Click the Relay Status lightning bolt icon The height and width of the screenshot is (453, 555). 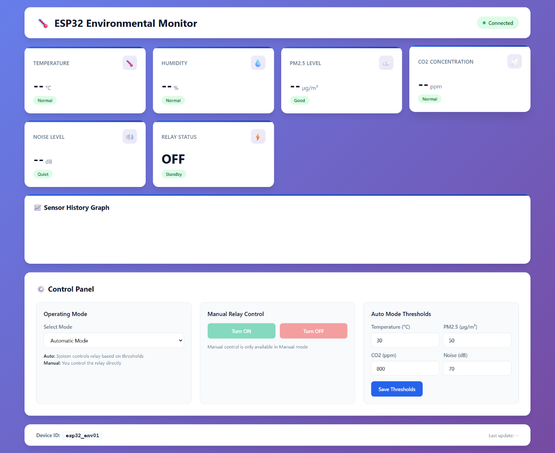[x=258, y=137]
